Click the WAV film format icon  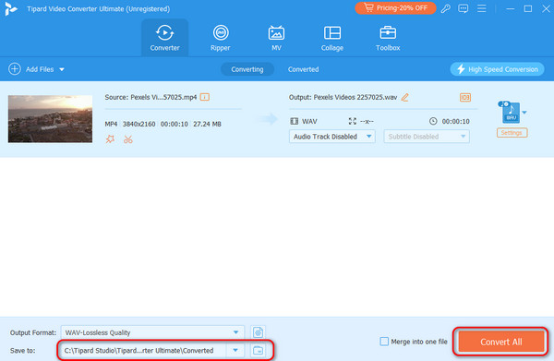tap(294, 121)
